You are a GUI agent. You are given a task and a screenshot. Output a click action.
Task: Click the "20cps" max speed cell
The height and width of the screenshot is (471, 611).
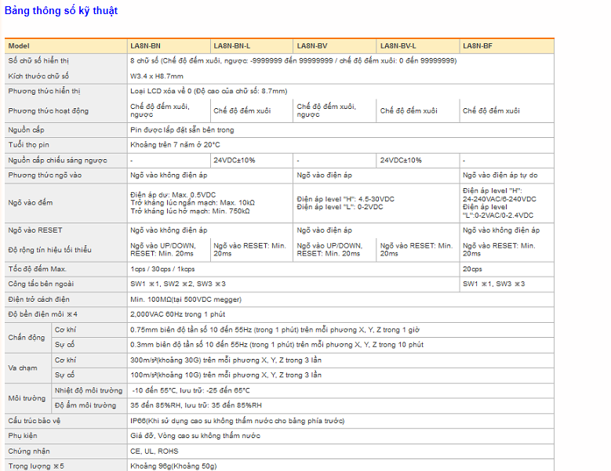[473, 269]
